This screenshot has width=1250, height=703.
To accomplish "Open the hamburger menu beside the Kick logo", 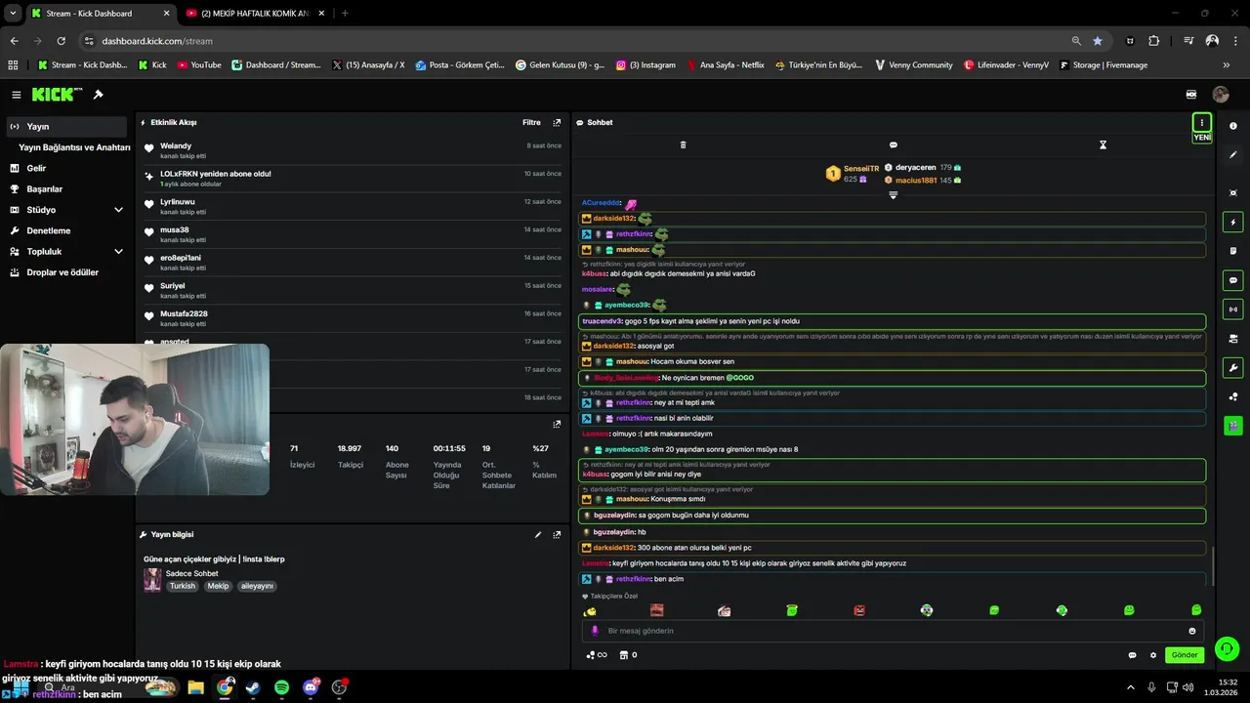I will (x=16, y=95).
